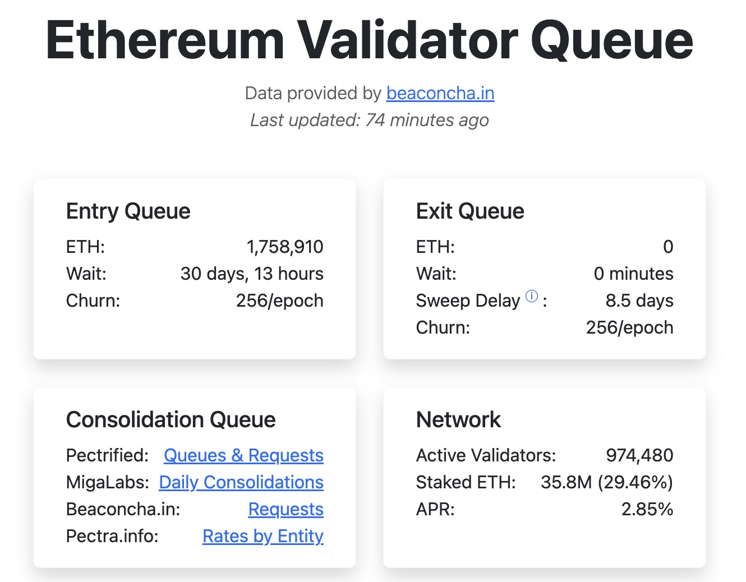Click the Exit Queue card heading
This screenshot has width=746, height=582.
tap(470, 211)
